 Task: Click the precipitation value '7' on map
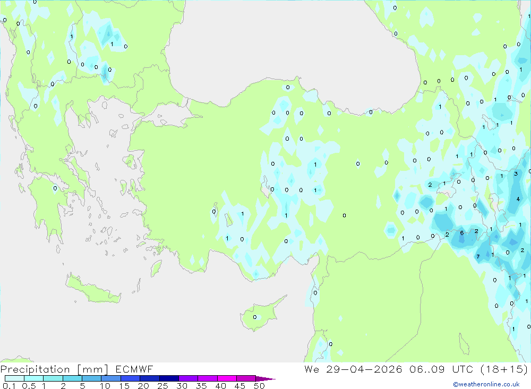click(478, 257)
